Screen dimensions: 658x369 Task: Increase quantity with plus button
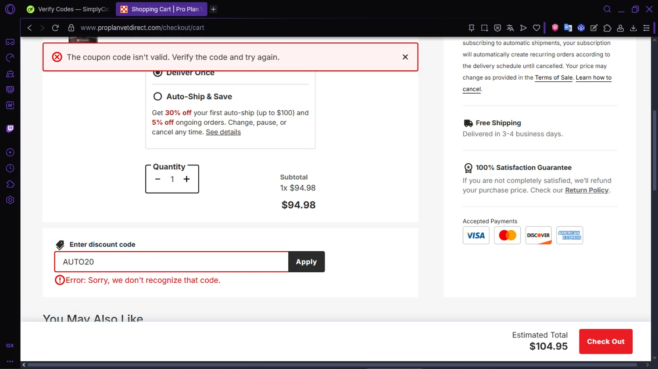click(186, 179)
